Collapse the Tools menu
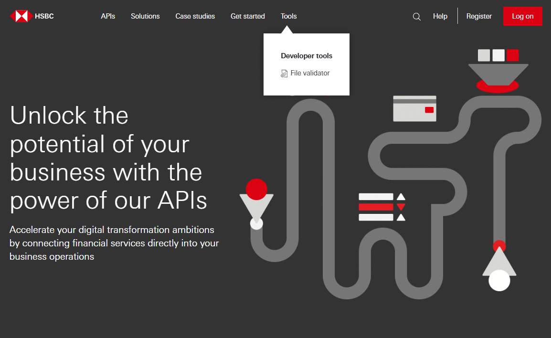Viewport: 551px width, 338px height. pos(288,16)
